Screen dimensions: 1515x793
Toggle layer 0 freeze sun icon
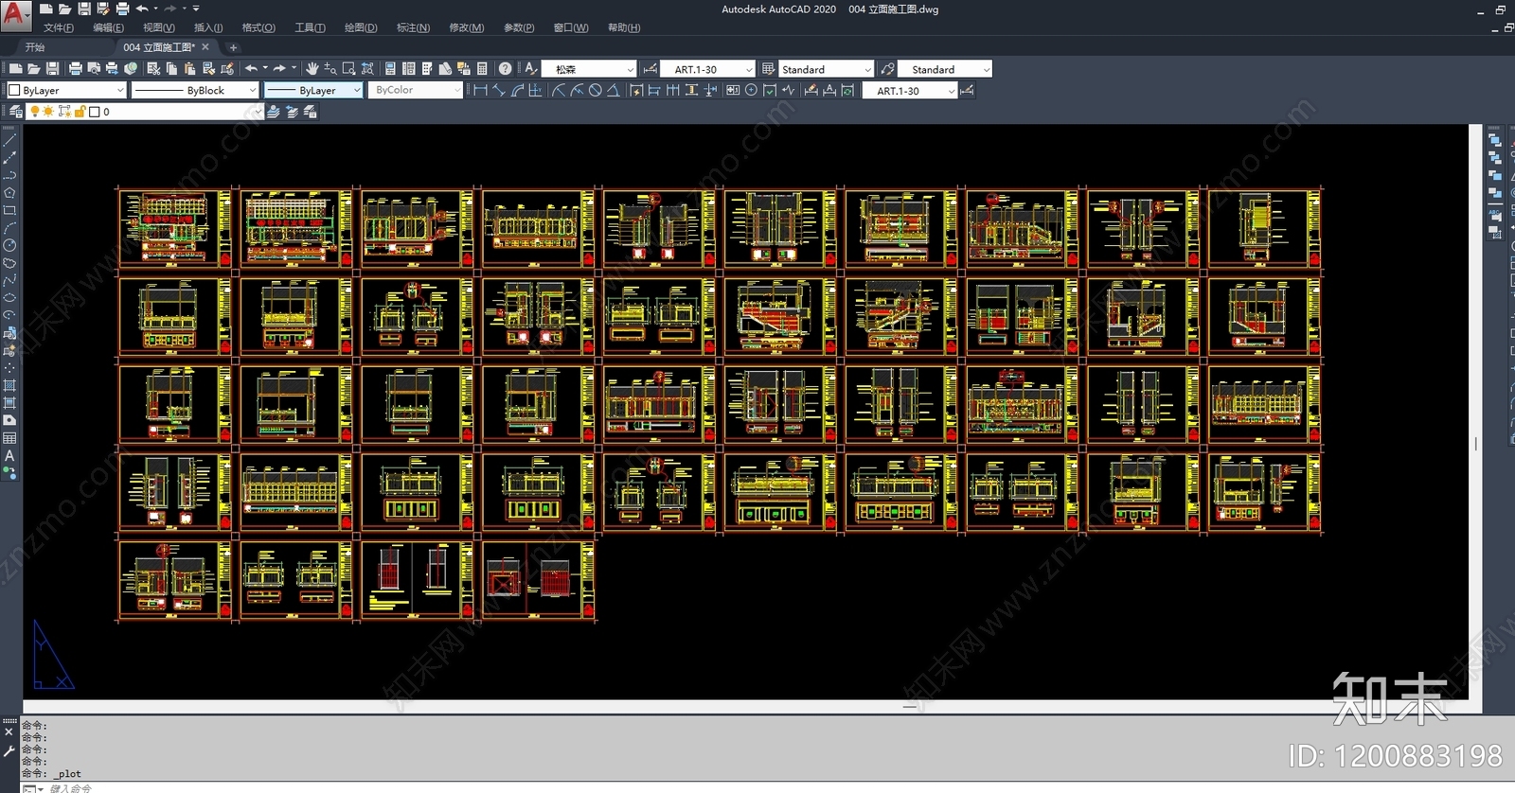click(x=48, y=112)
